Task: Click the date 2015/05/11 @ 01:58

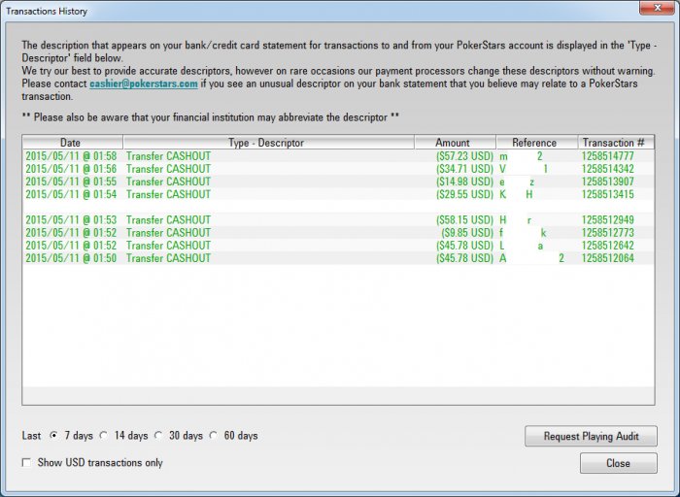Action: (71, 156)
